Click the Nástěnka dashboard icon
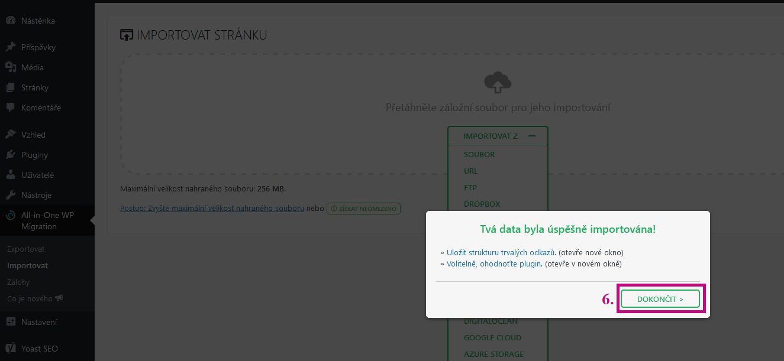 (x=11, y=21)
